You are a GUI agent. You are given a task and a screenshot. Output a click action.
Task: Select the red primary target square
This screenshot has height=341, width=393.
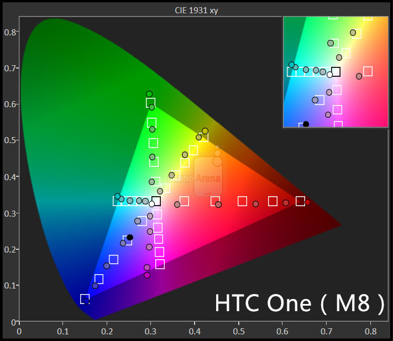pos(300,201)
